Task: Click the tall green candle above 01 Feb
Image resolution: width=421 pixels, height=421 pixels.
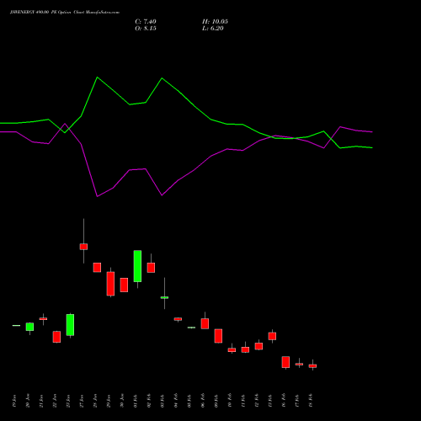Action: (137, 266)
